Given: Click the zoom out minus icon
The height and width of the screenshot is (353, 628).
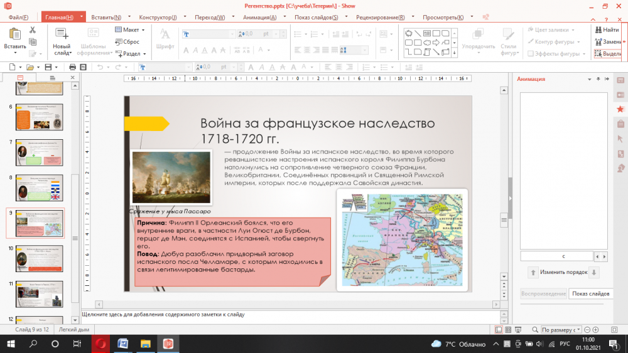Looking at the screenshot, I should point(587,330).
